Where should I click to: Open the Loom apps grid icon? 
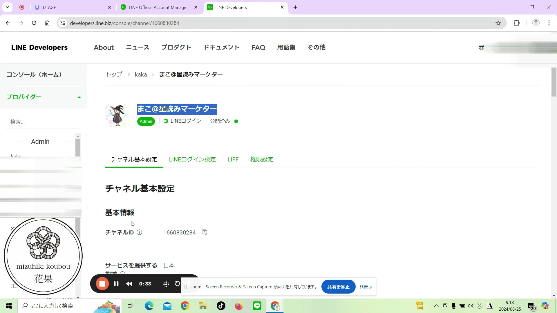tap(165, 283)
